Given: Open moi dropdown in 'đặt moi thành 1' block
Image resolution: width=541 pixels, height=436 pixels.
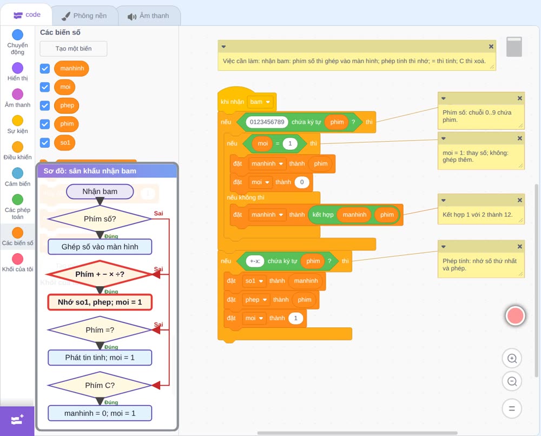Looking at the screenshot, I should coord(254,318).
